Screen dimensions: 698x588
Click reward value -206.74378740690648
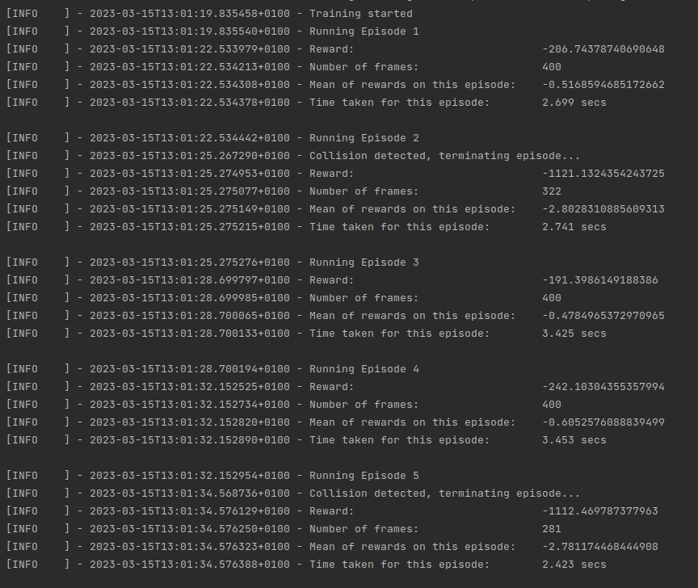tap(603, 49)
